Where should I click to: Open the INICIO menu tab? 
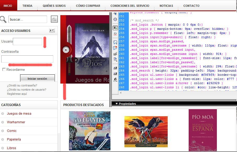point(9,5)
